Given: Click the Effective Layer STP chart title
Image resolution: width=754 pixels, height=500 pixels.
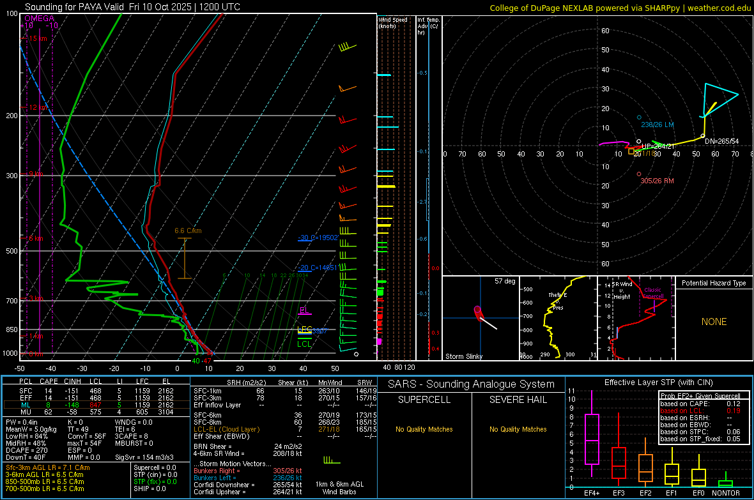Looking at the screenshot, I should coord(659,383).
